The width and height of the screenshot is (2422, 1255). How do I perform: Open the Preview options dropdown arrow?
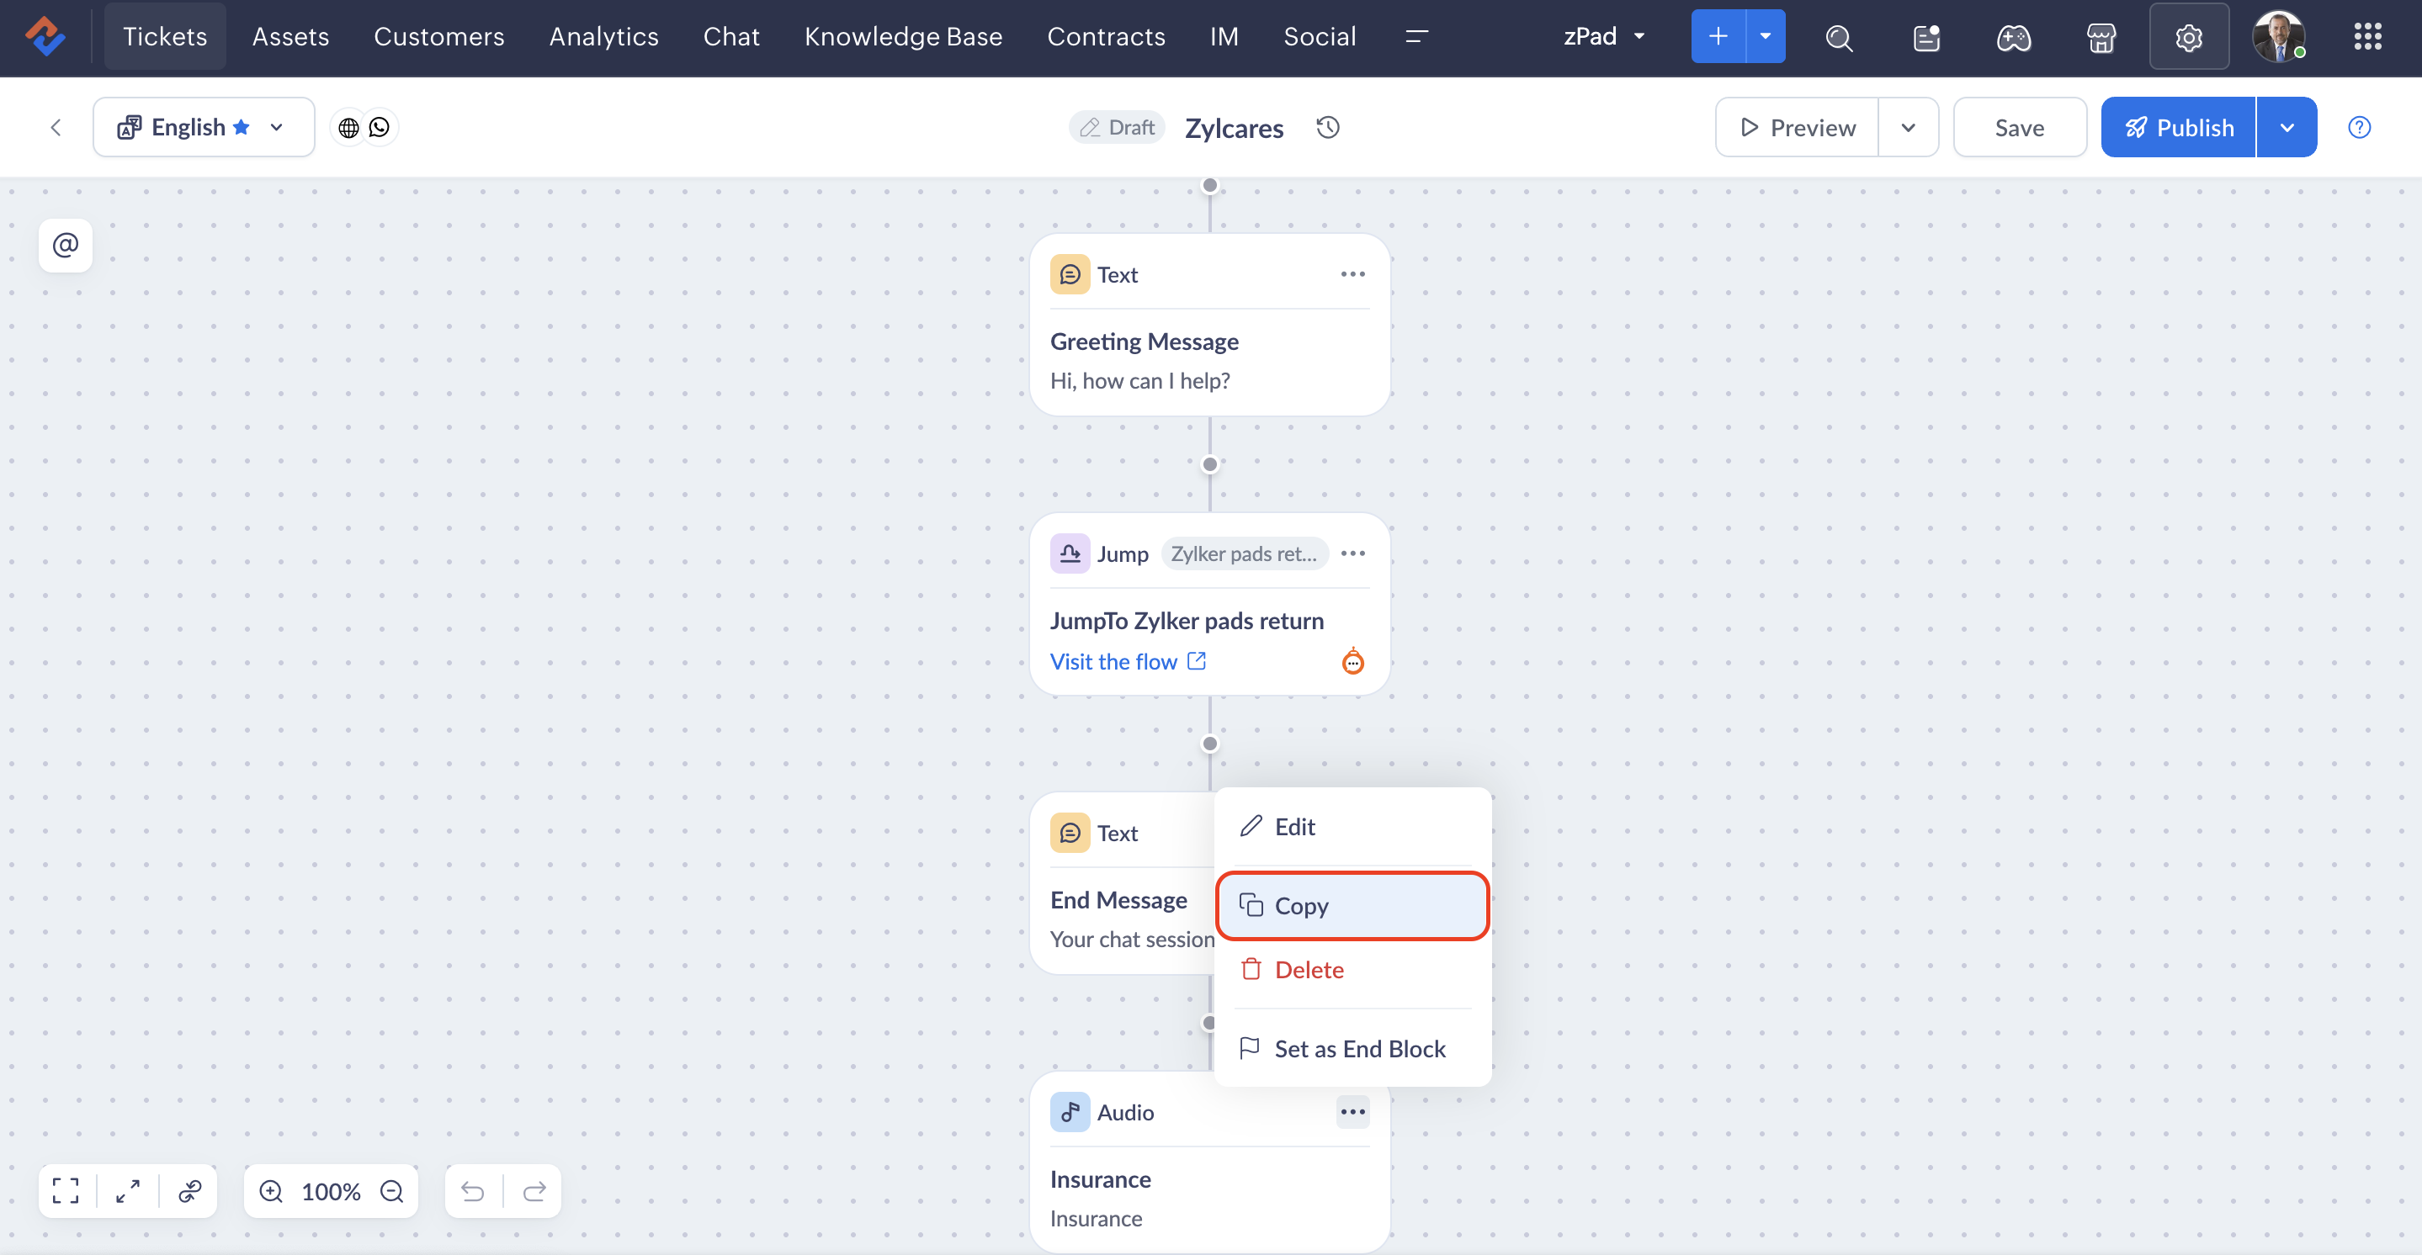[x=1907, y=127]
